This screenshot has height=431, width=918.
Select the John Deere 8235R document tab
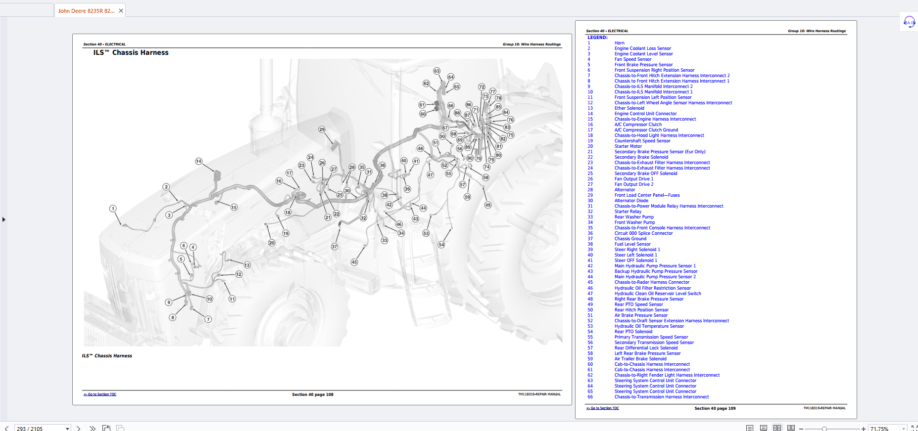click(90, 10)
